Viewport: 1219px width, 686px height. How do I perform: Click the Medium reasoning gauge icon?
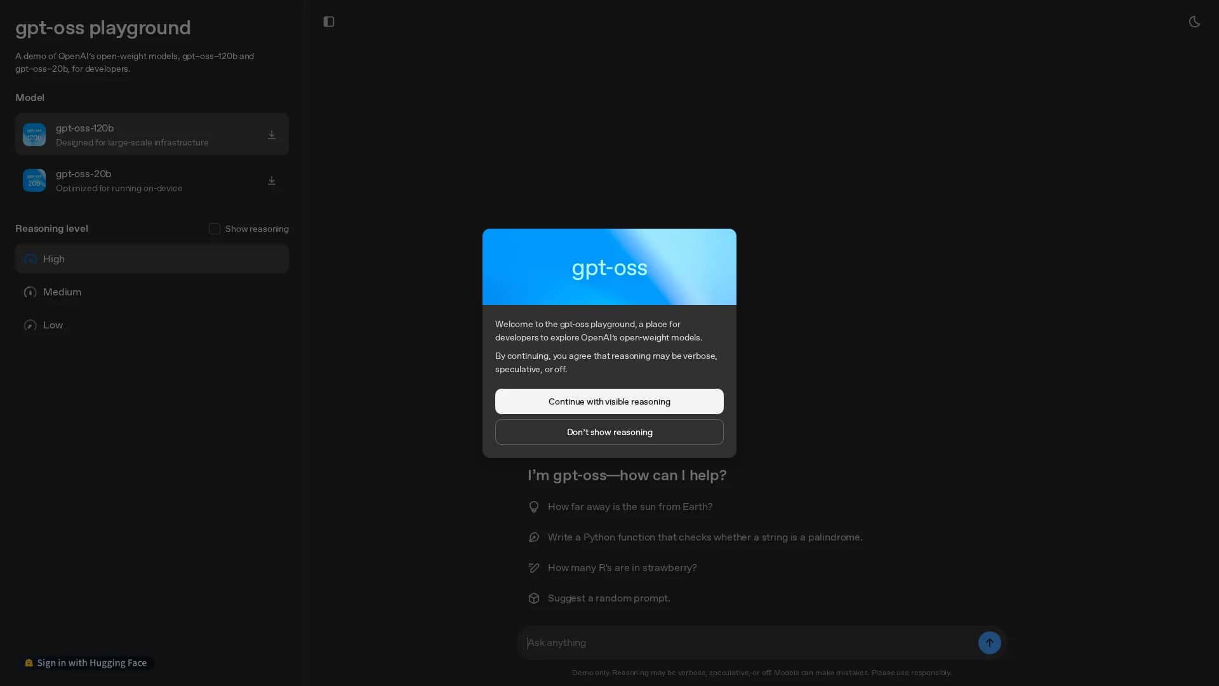pyautogui.click(x=30, y=292)
